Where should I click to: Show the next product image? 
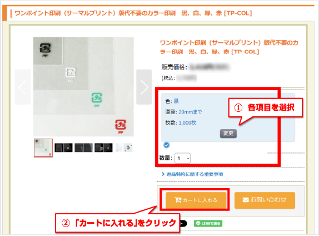144,87
